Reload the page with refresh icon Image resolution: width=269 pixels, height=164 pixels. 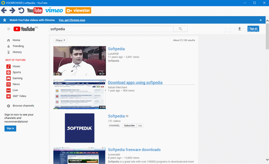[x=21, y=10]
